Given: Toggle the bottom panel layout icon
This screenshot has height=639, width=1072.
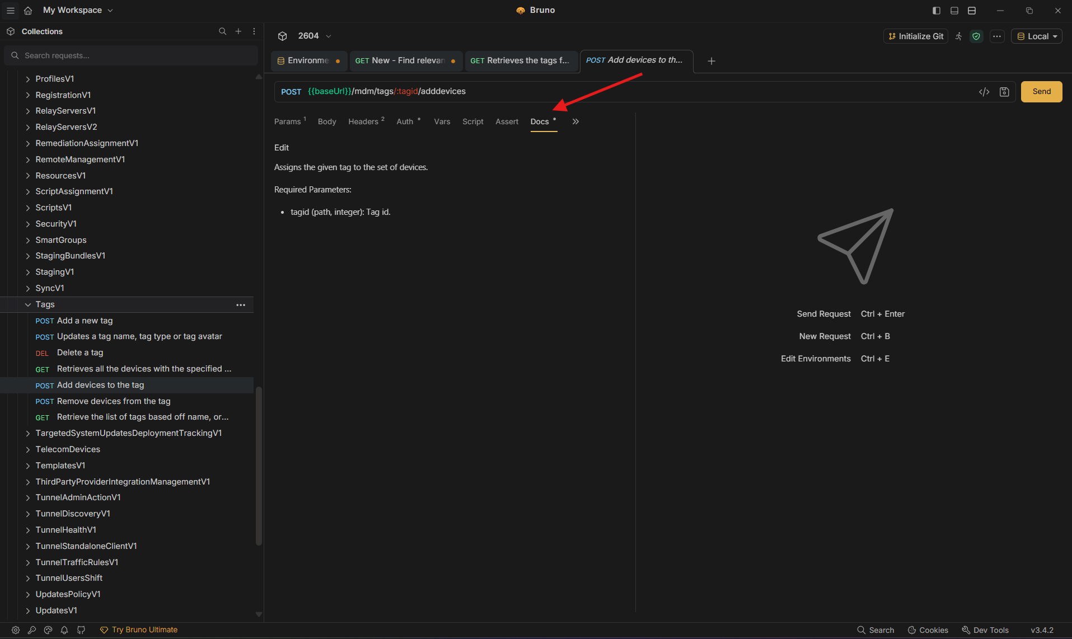Looking at the screenshot, I should point(954,10).
